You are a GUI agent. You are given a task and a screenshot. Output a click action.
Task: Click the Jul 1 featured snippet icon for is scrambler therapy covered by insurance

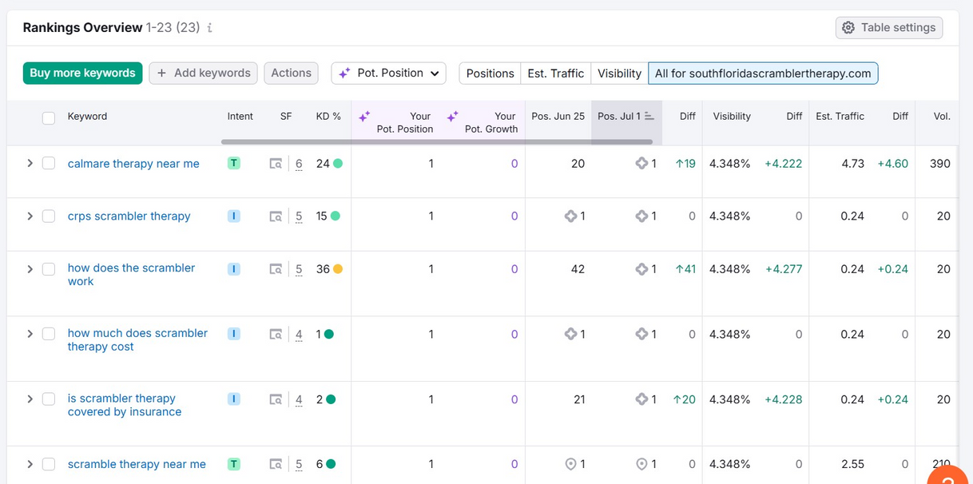[x=641, y=399]
